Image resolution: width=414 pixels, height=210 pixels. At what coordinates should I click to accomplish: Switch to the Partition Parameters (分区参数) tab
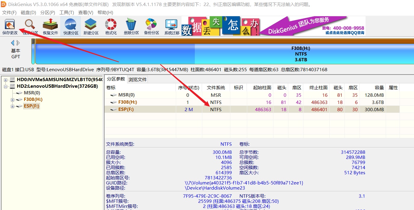click(116, 79)
